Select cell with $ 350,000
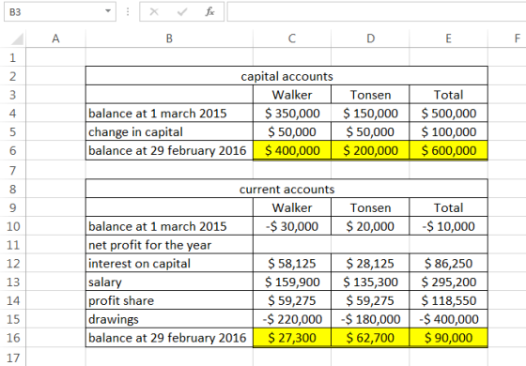 [x=292, y=114]
